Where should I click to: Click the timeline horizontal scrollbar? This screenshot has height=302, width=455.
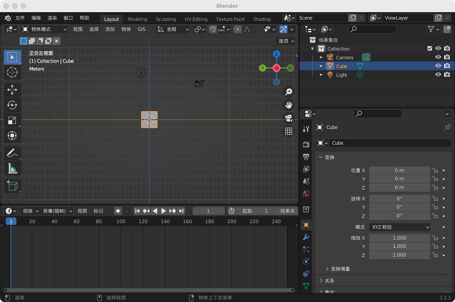[x=149, y=290]
